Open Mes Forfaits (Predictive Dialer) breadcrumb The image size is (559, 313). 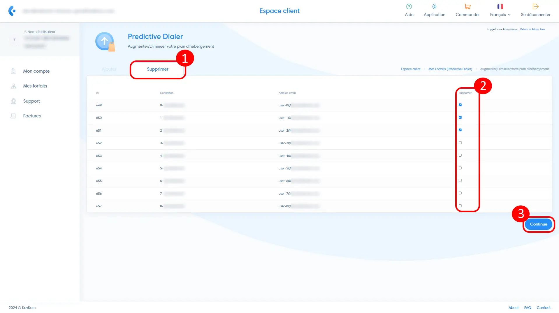click(x=450, y=69)
